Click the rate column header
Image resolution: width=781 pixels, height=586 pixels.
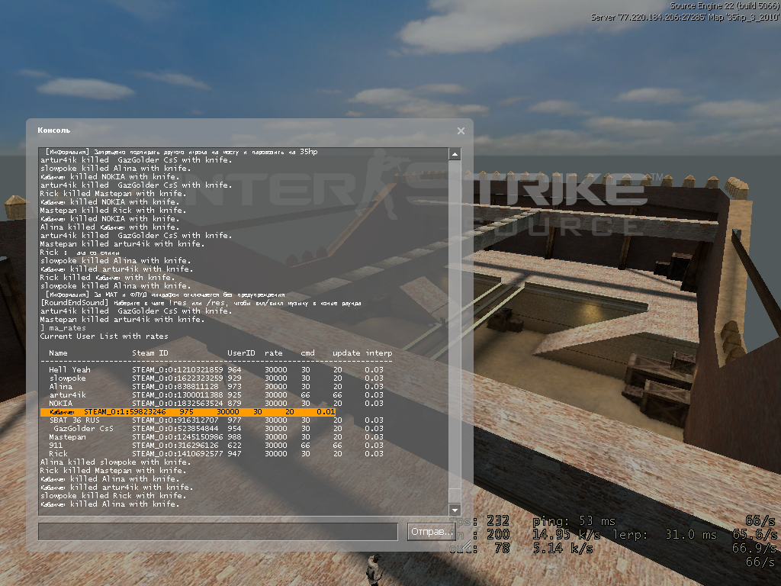click(274, 353)
